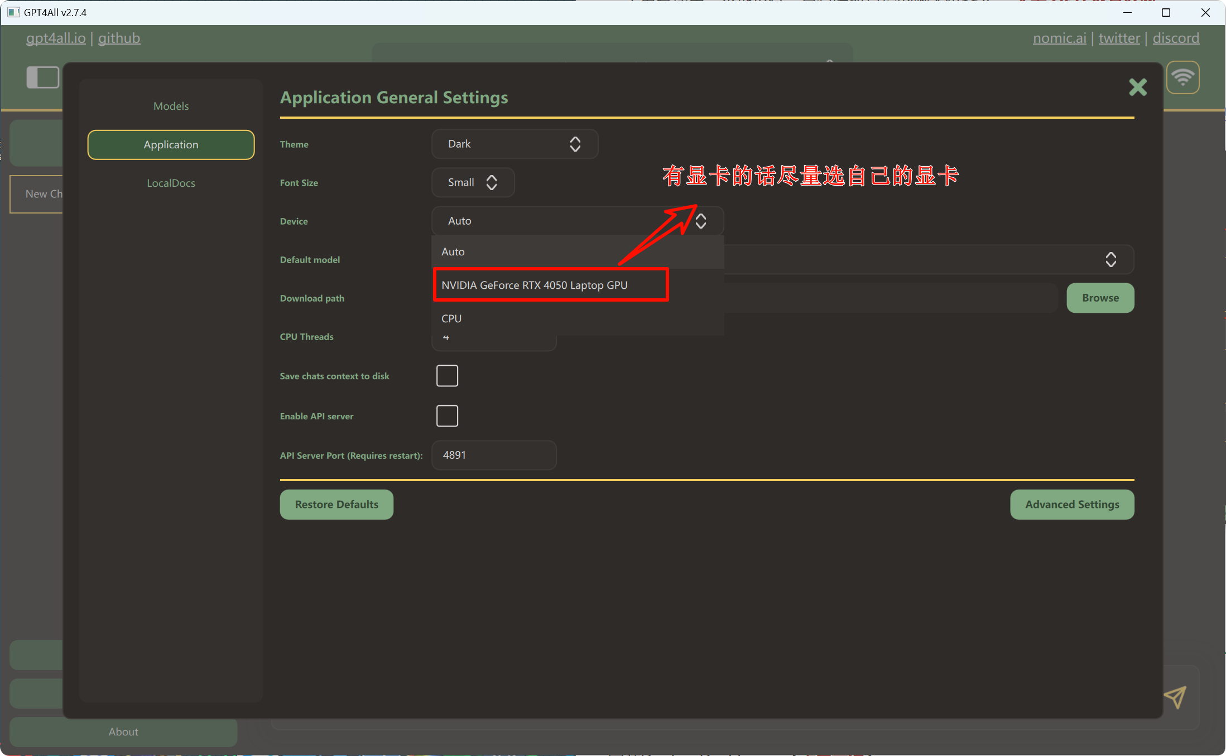Open the LocalDocs settings tab

pos(171,183)
